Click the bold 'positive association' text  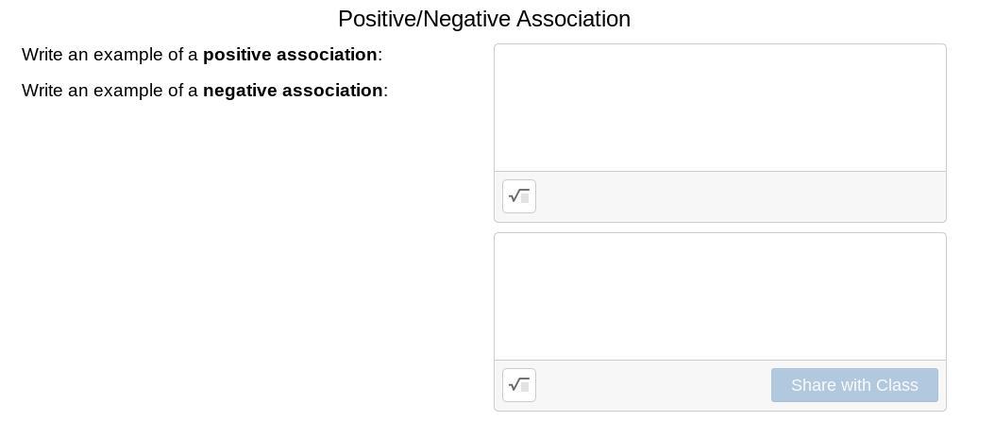click(290, 55)
